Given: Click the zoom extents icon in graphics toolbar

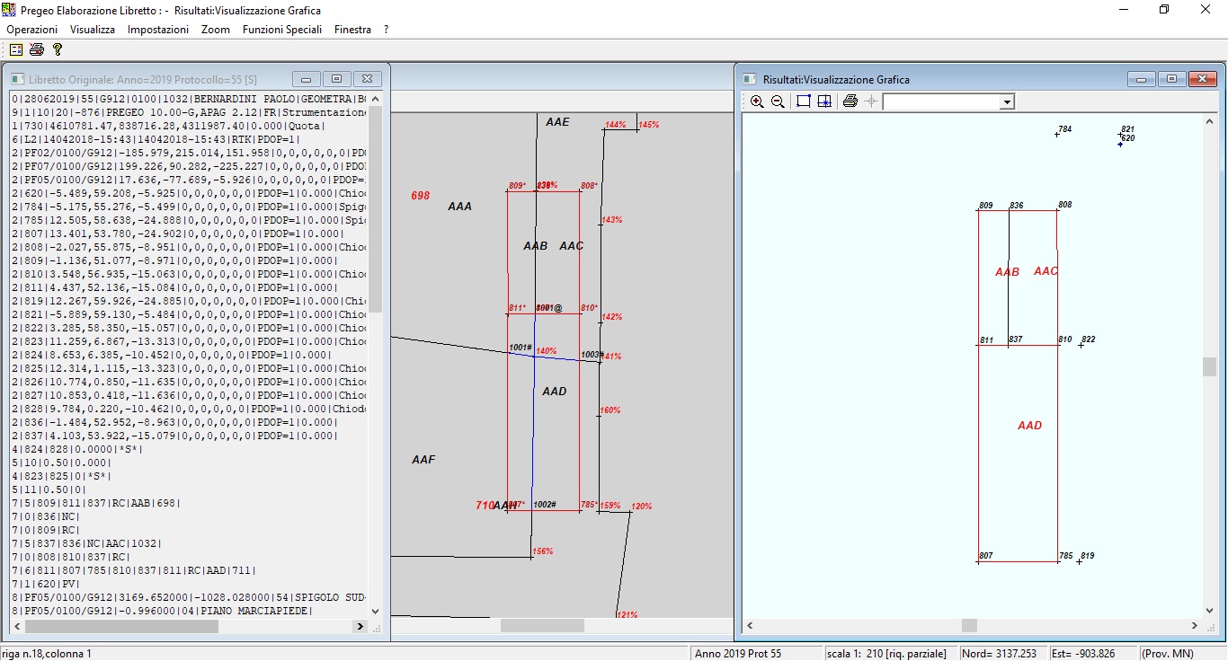Looking at the screenshot, I should 824,101.
